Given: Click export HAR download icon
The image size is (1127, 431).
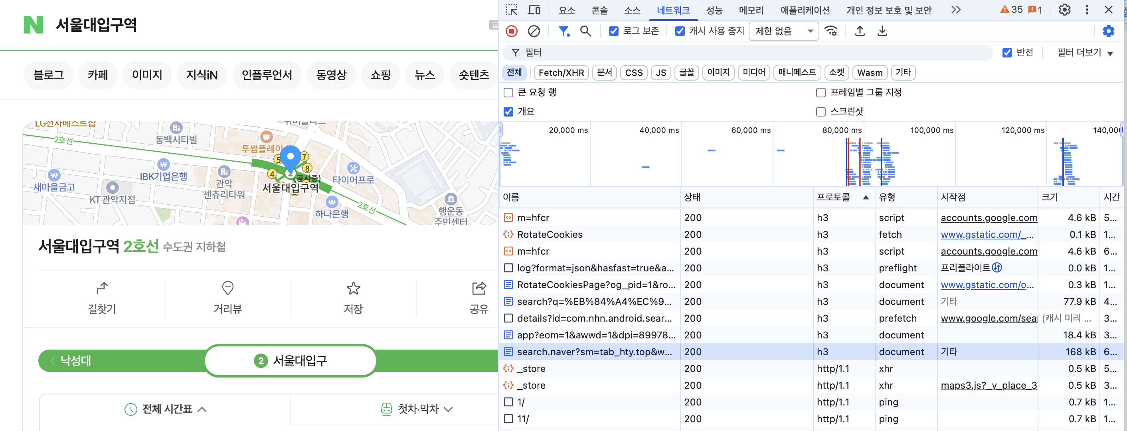Looking at the screenshot, I should (882, 31).
